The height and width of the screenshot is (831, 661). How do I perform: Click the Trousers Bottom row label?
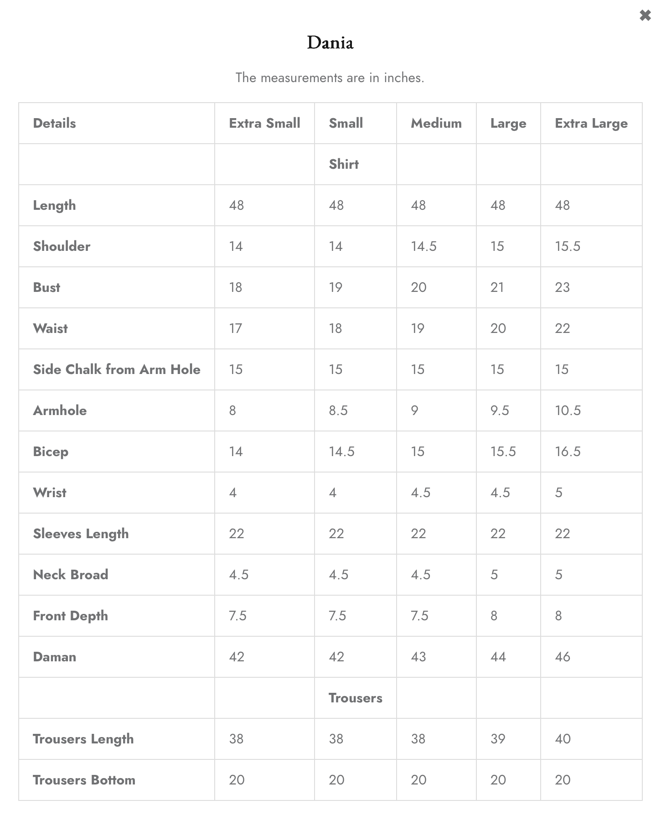click(x=84, y=780)
